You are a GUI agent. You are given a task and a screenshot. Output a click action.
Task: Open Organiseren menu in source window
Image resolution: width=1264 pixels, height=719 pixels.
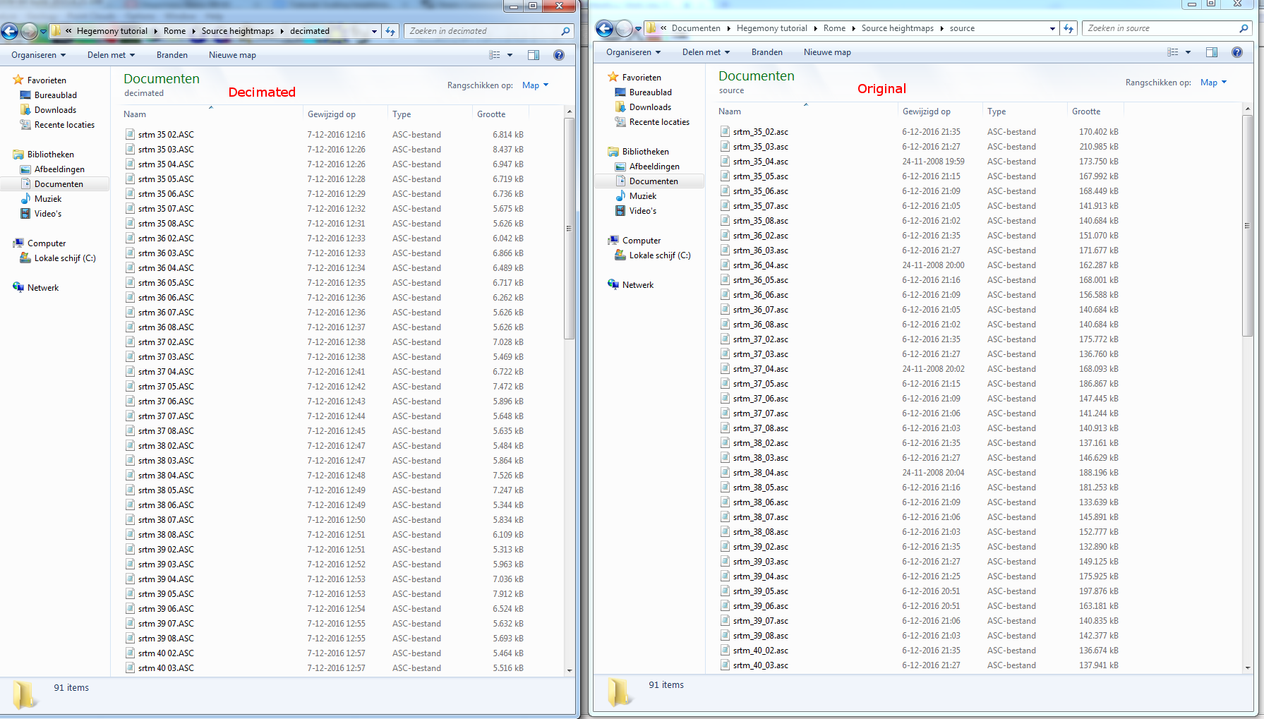pos(634,52)
